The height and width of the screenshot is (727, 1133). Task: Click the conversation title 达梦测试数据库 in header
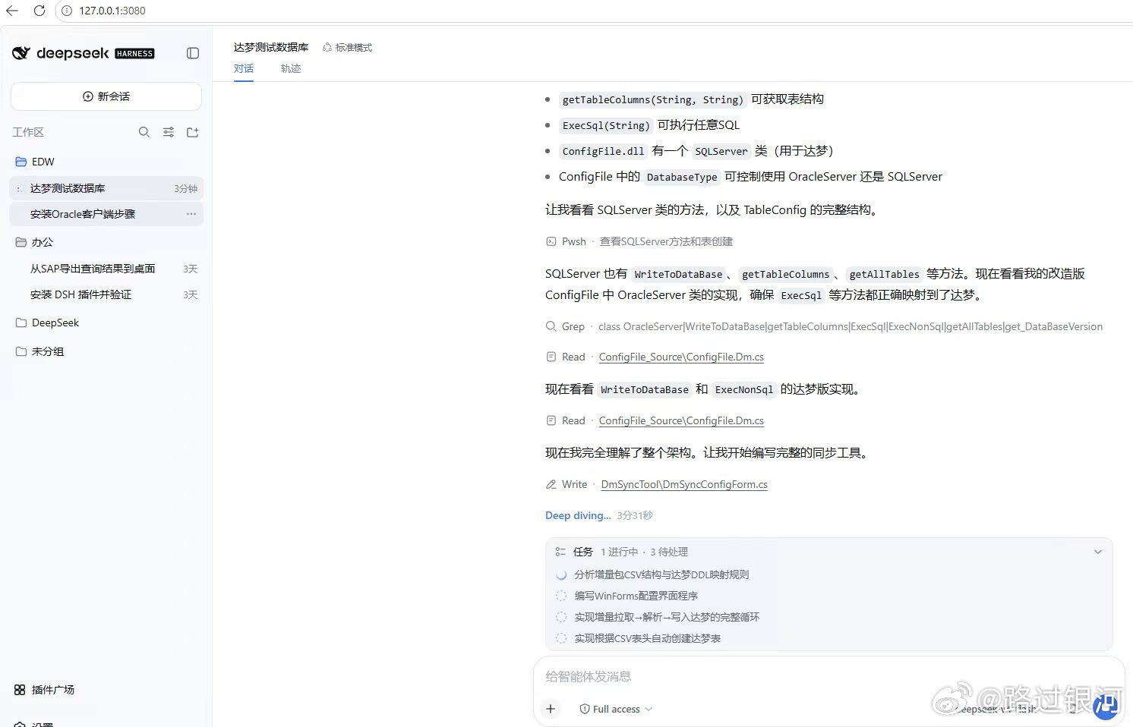pyautogui.click(x=271, y=47)
